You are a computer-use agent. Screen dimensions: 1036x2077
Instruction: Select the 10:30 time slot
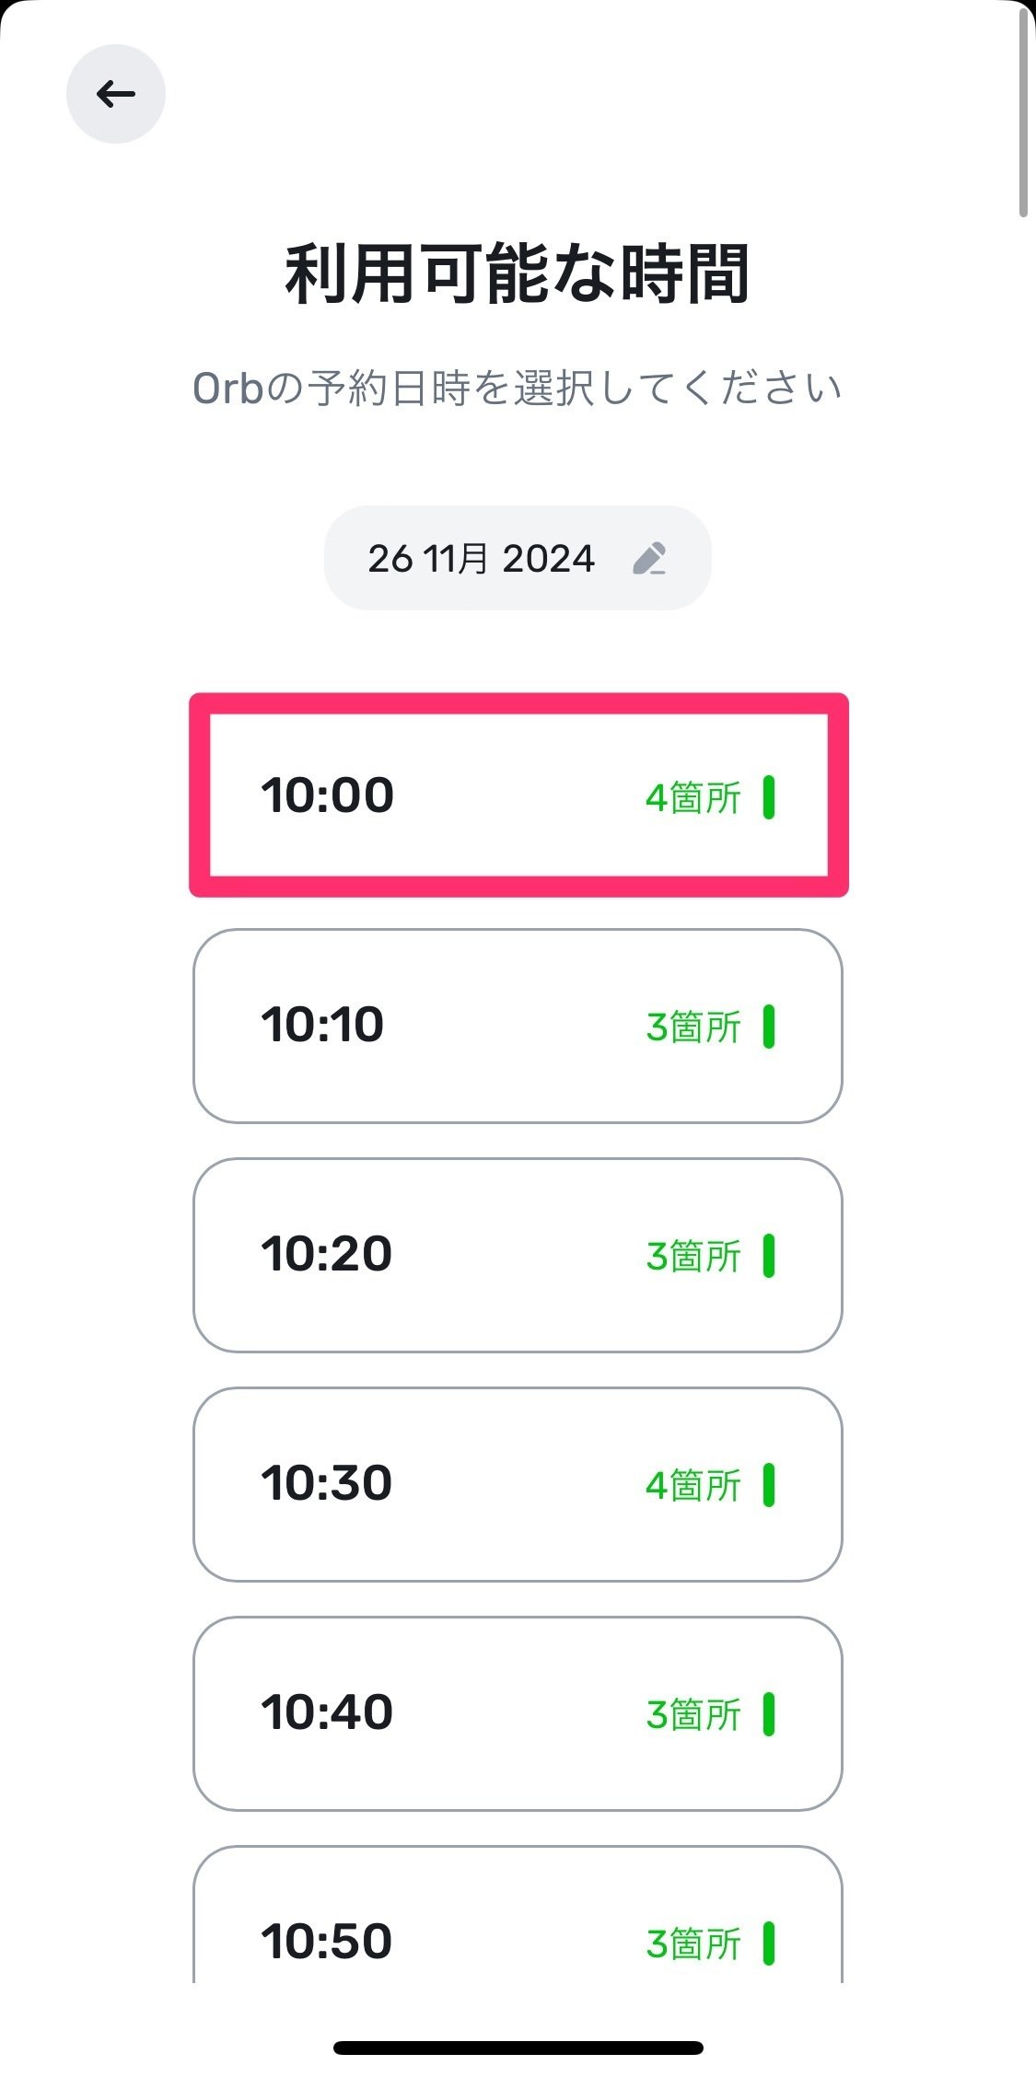[x=518, y=1484]
